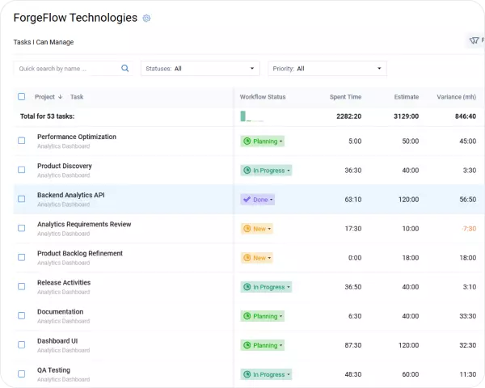This screenshot has width=485, height=388.
Task: Click the workflow status summary bar
Action: [252, 116]
